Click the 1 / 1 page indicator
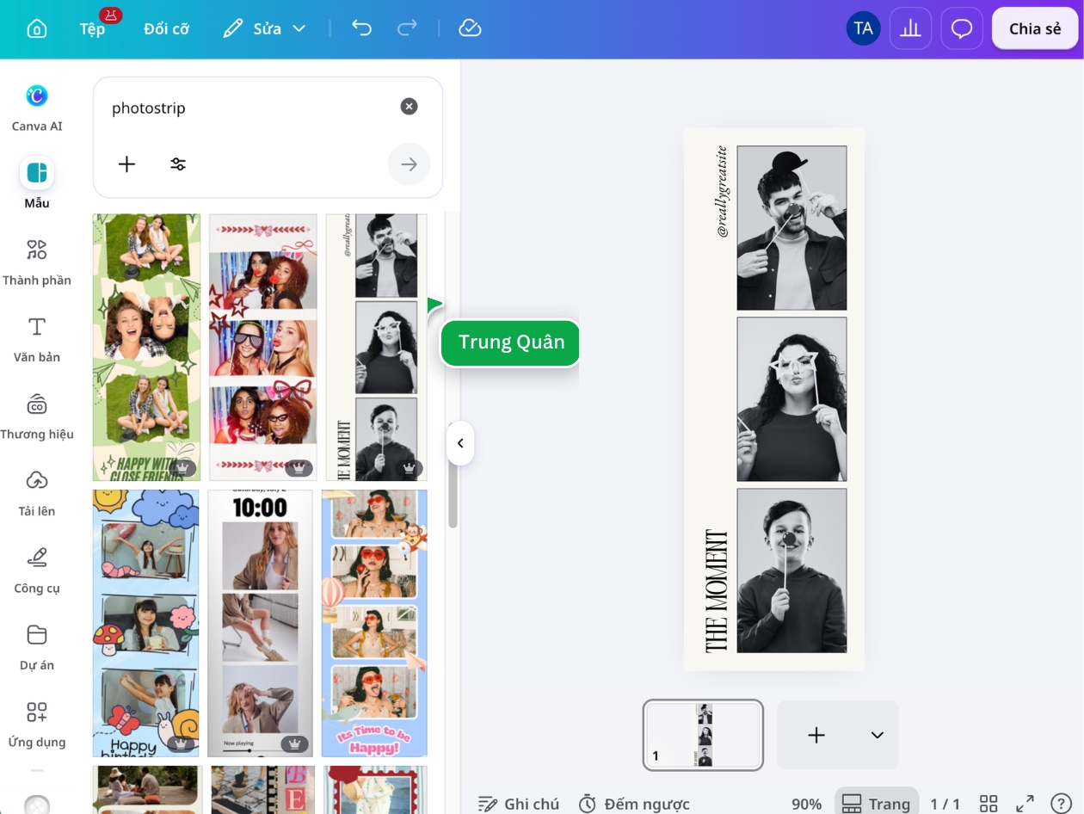Viewport: 1084px width, 814px height. coord(945,804)
